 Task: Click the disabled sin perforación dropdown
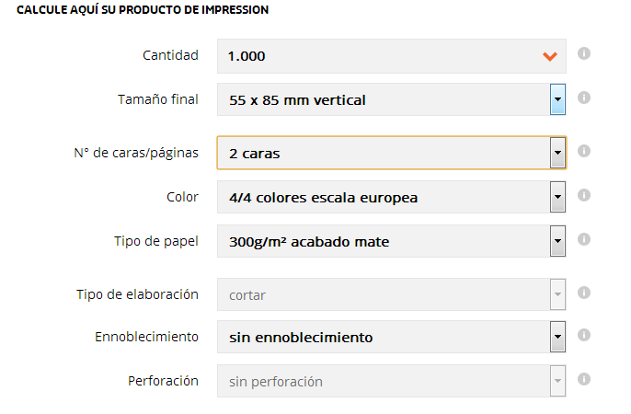click(391, 381)
